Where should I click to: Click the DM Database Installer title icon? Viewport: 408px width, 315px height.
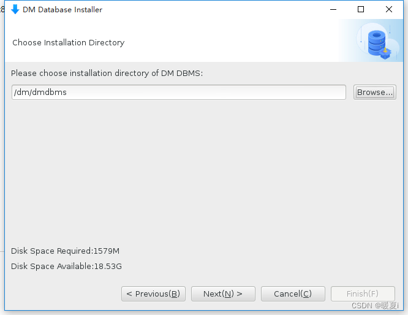[15, 9]
